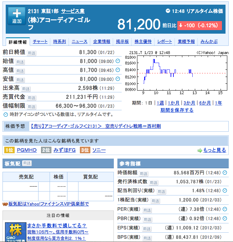Click the 用語 icon next to 発行済株式数
This screenshot has height=242, width=233.
tap(153, 183)
